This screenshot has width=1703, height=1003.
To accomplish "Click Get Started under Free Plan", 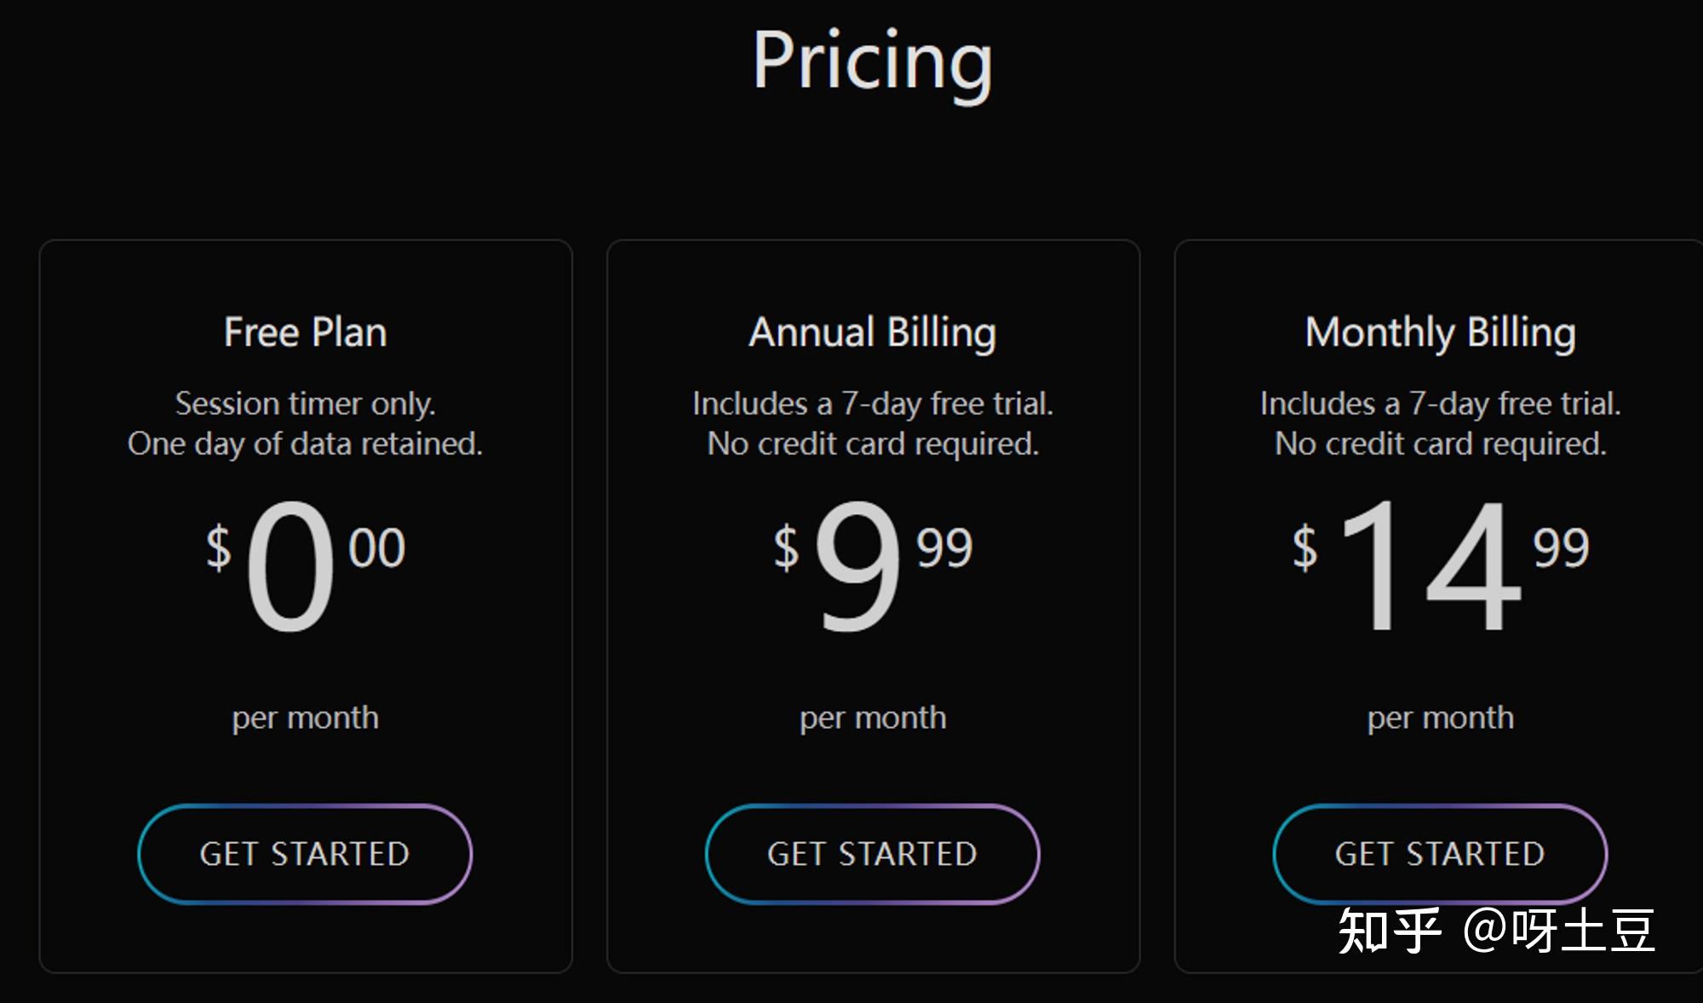I will click(x=305, y=854).
